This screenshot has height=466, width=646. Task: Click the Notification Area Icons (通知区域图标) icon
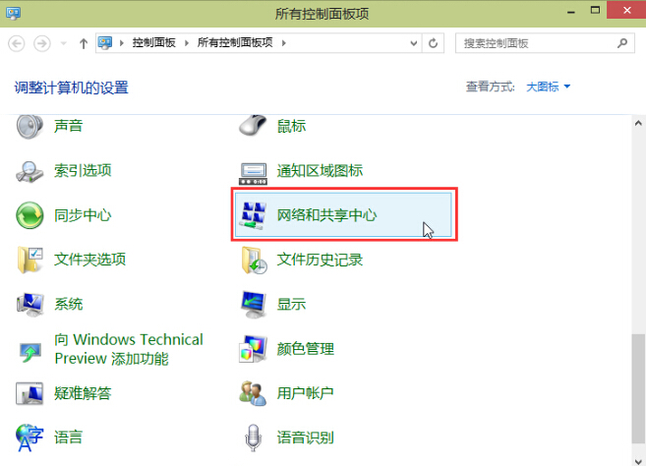pos(254,171)
